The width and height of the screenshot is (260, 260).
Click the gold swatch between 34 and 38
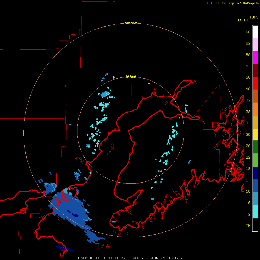point(255,122)
